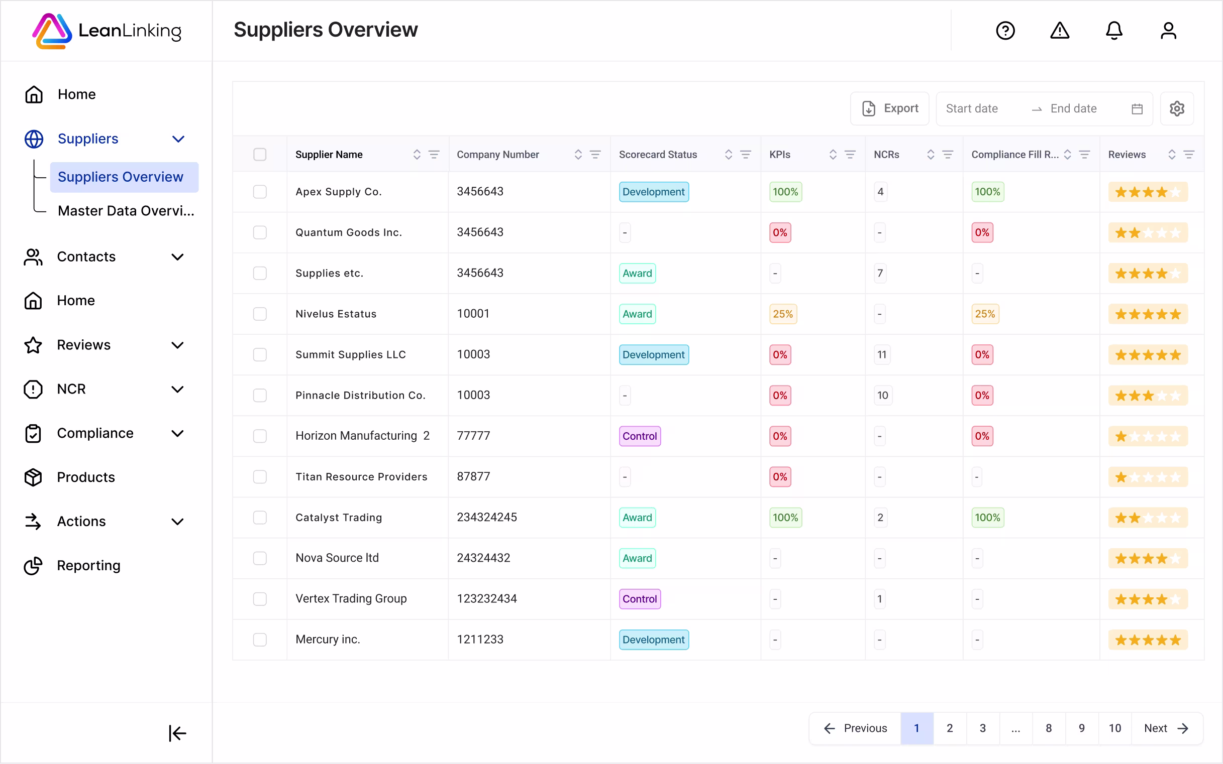1223x764 pixels.
Task: Collapse the sidebar with arrow icon
Action: point(177,733)
